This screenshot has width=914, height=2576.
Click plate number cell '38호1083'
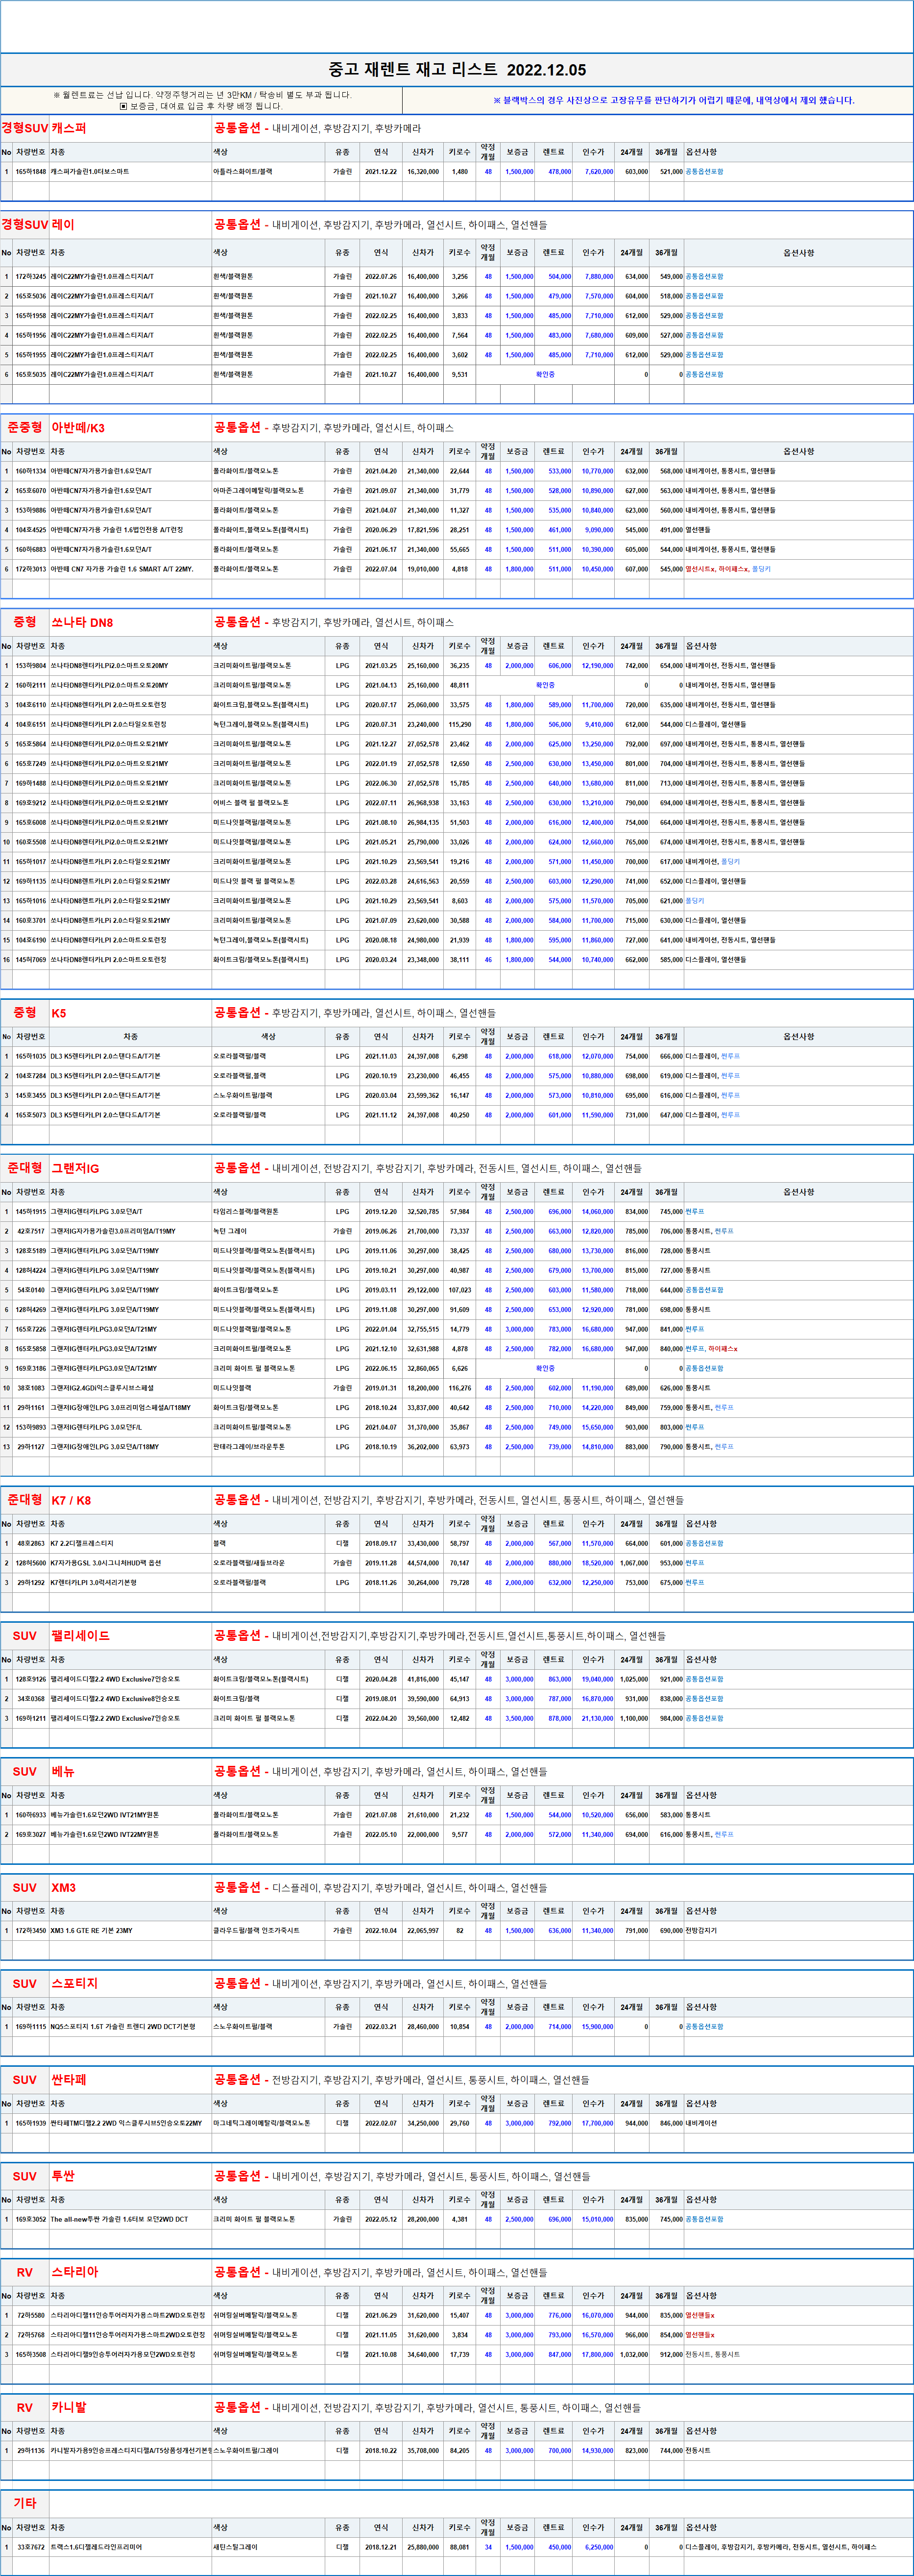[31, 1388]
